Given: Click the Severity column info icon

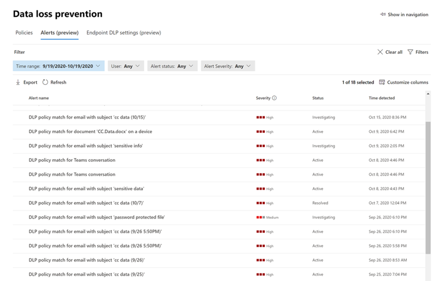Looking at the screenshot, I should (274, 98).
